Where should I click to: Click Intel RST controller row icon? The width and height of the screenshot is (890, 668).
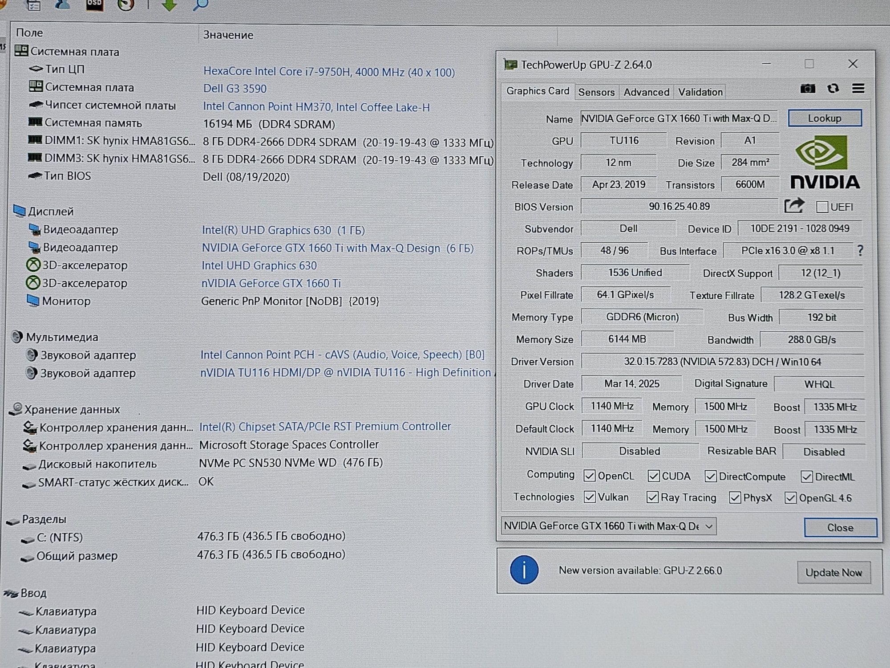pyautogui.click(x=30, y=427)
